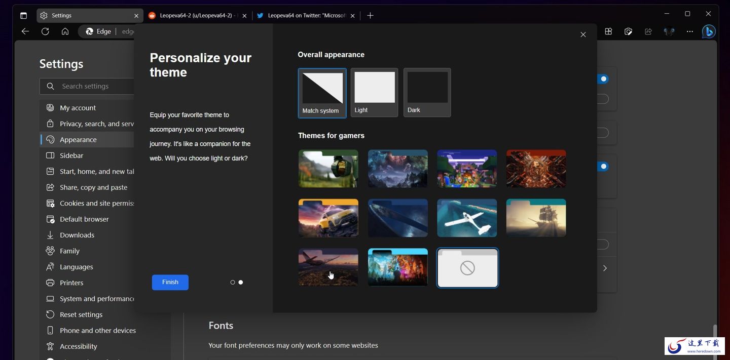Choose the red ornate skull theme thumbnail
The height and width of the screenshot is (360, 730).
pos(536,169)
